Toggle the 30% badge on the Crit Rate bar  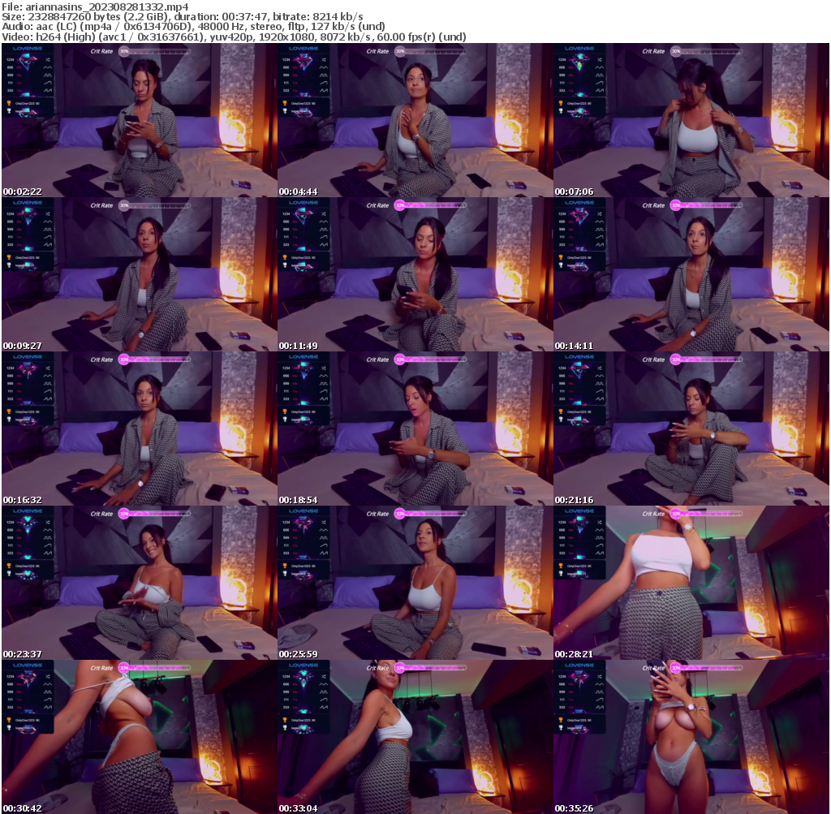point(123,51)
